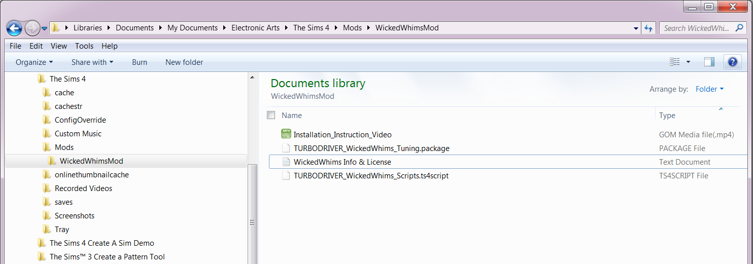
Task: Click Mods in the address breadcrumb
Action: pos(352,28)
